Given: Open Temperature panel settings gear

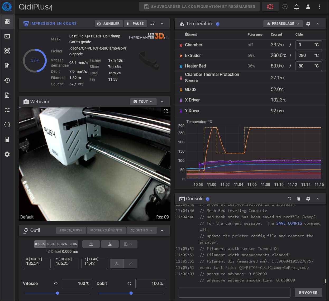Looking at the screenshot, I should (308, 24).
